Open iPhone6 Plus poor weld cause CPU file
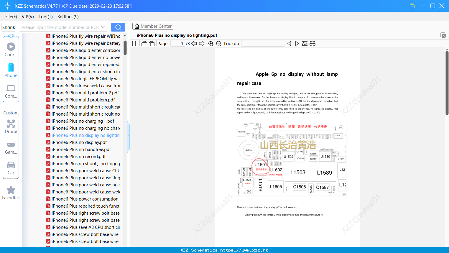The width and height of the screenshot is (449, 253). pos(83,171)
